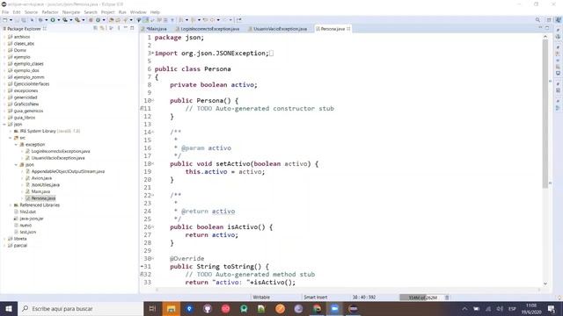Click the editor horizontal scrollbar
Image resolution: width=563 pixels, height=316 pixels.
click(x=347, y=290)
